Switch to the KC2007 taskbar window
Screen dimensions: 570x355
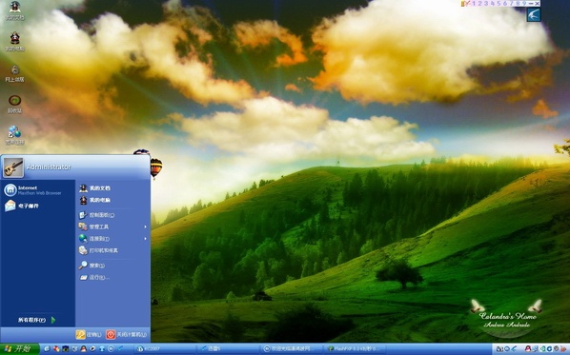[x=165, y=349]
